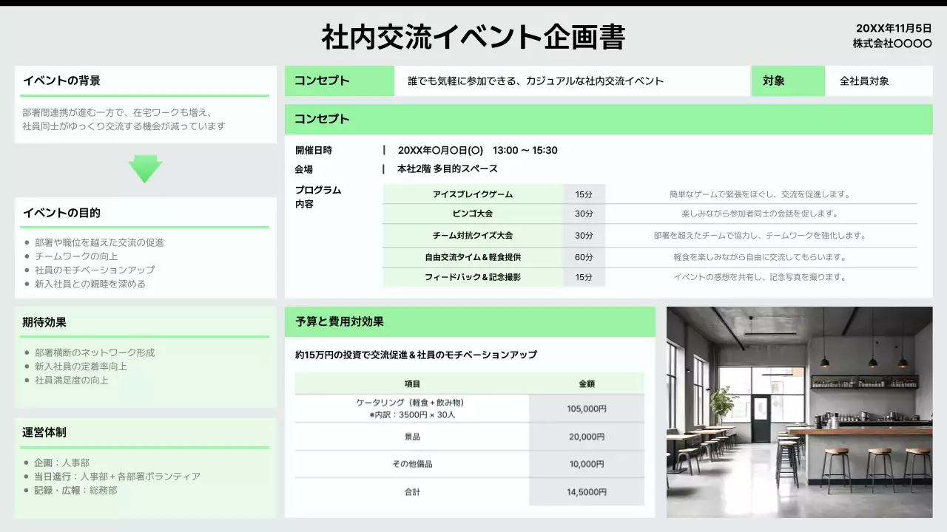Click the cafe interior photo

(800, 412)
